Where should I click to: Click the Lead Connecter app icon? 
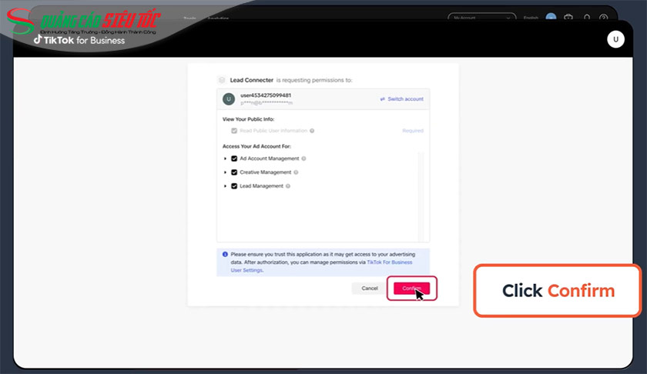(x=222, y=79)
